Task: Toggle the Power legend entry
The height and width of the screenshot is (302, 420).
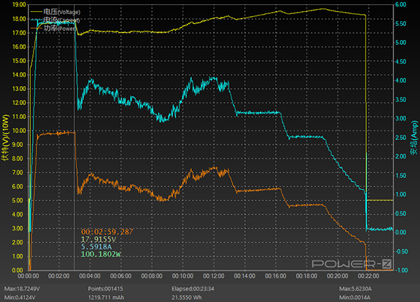Action: coord(59,29)
